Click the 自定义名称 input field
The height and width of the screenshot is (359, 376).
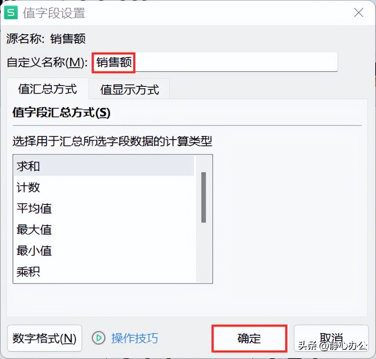pyautogui.click(x=215, y=62)
